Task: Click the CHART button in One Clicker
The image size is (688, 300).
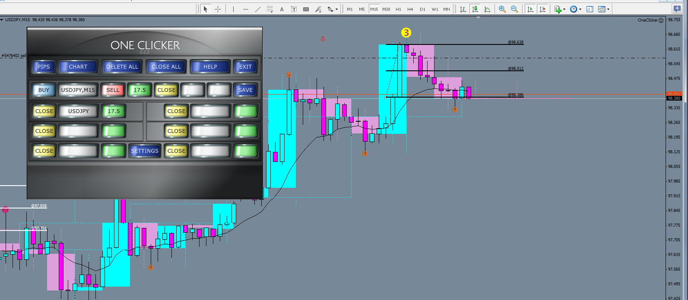Action: point(78,66)
